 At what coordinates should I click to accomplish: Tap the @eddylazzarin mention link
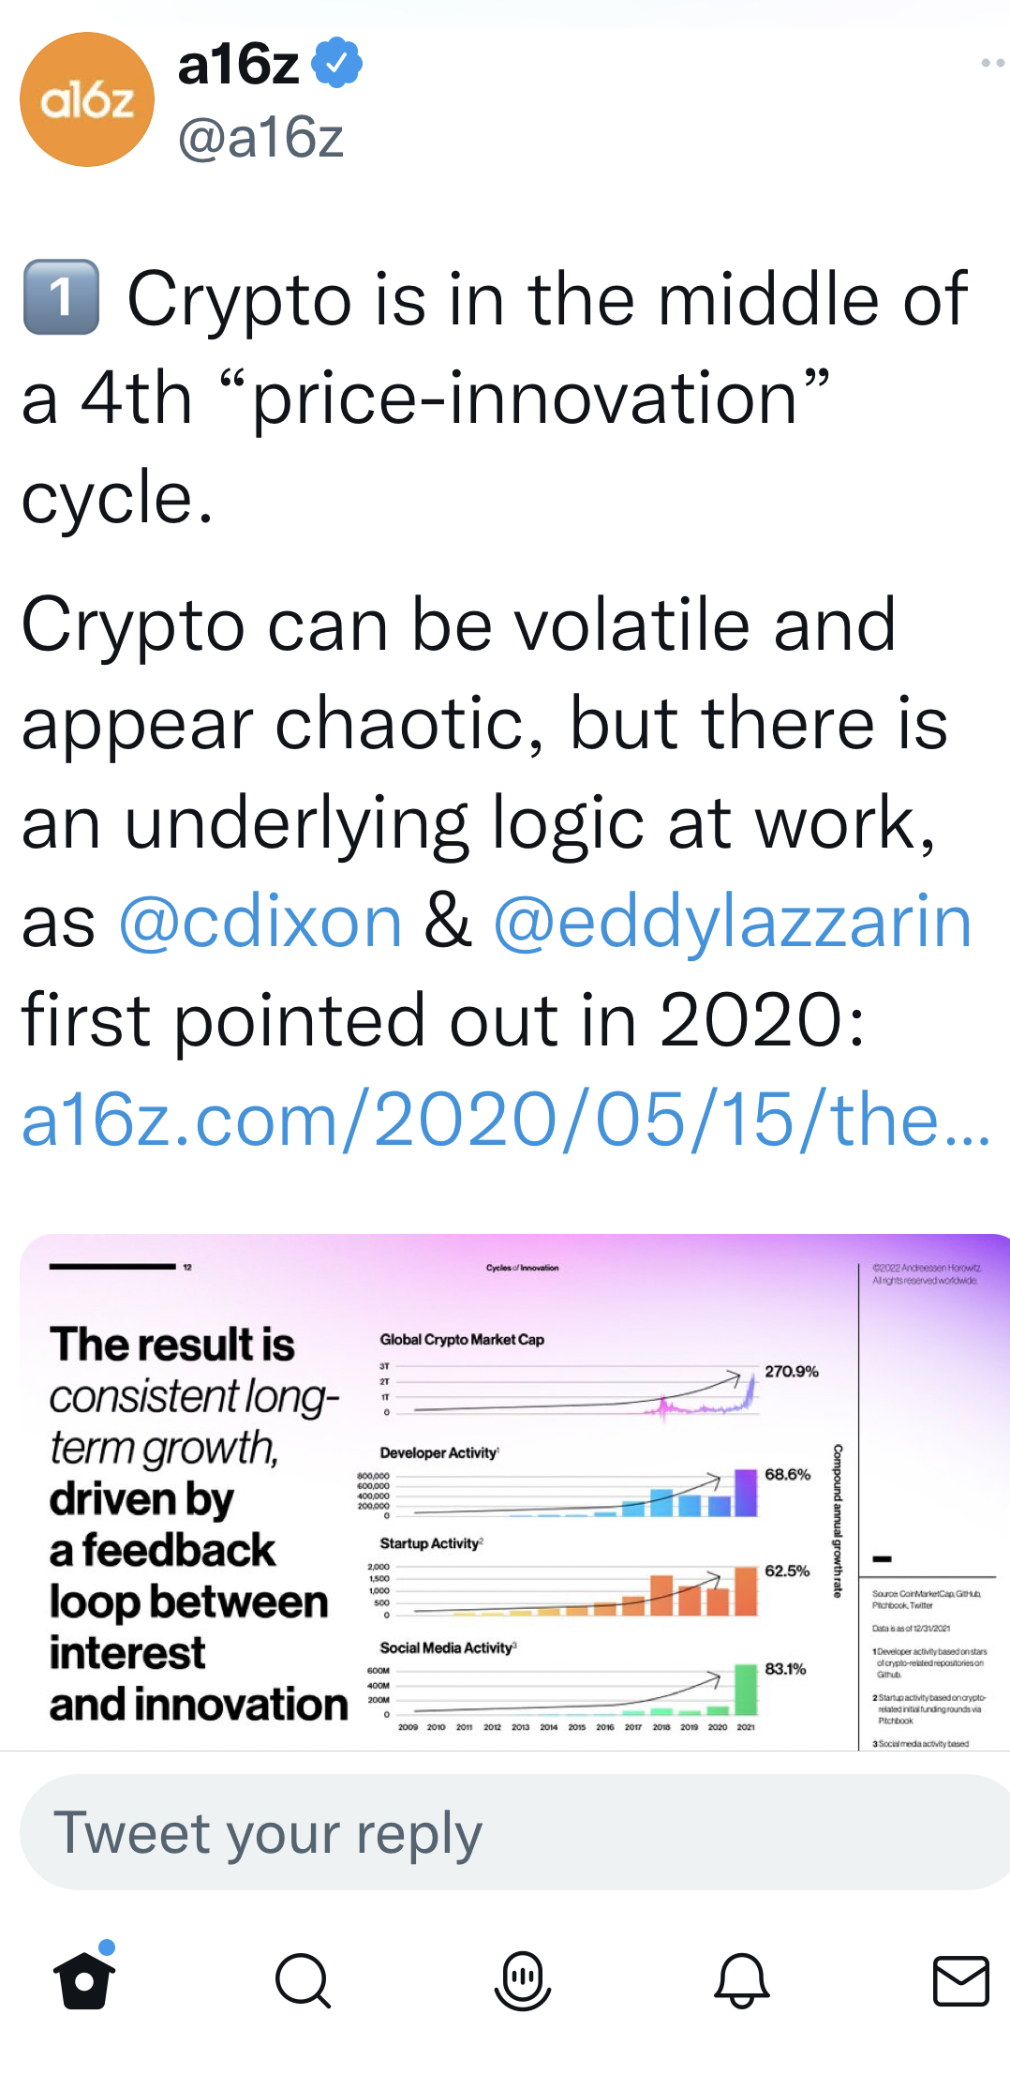[x=732, y=922]
